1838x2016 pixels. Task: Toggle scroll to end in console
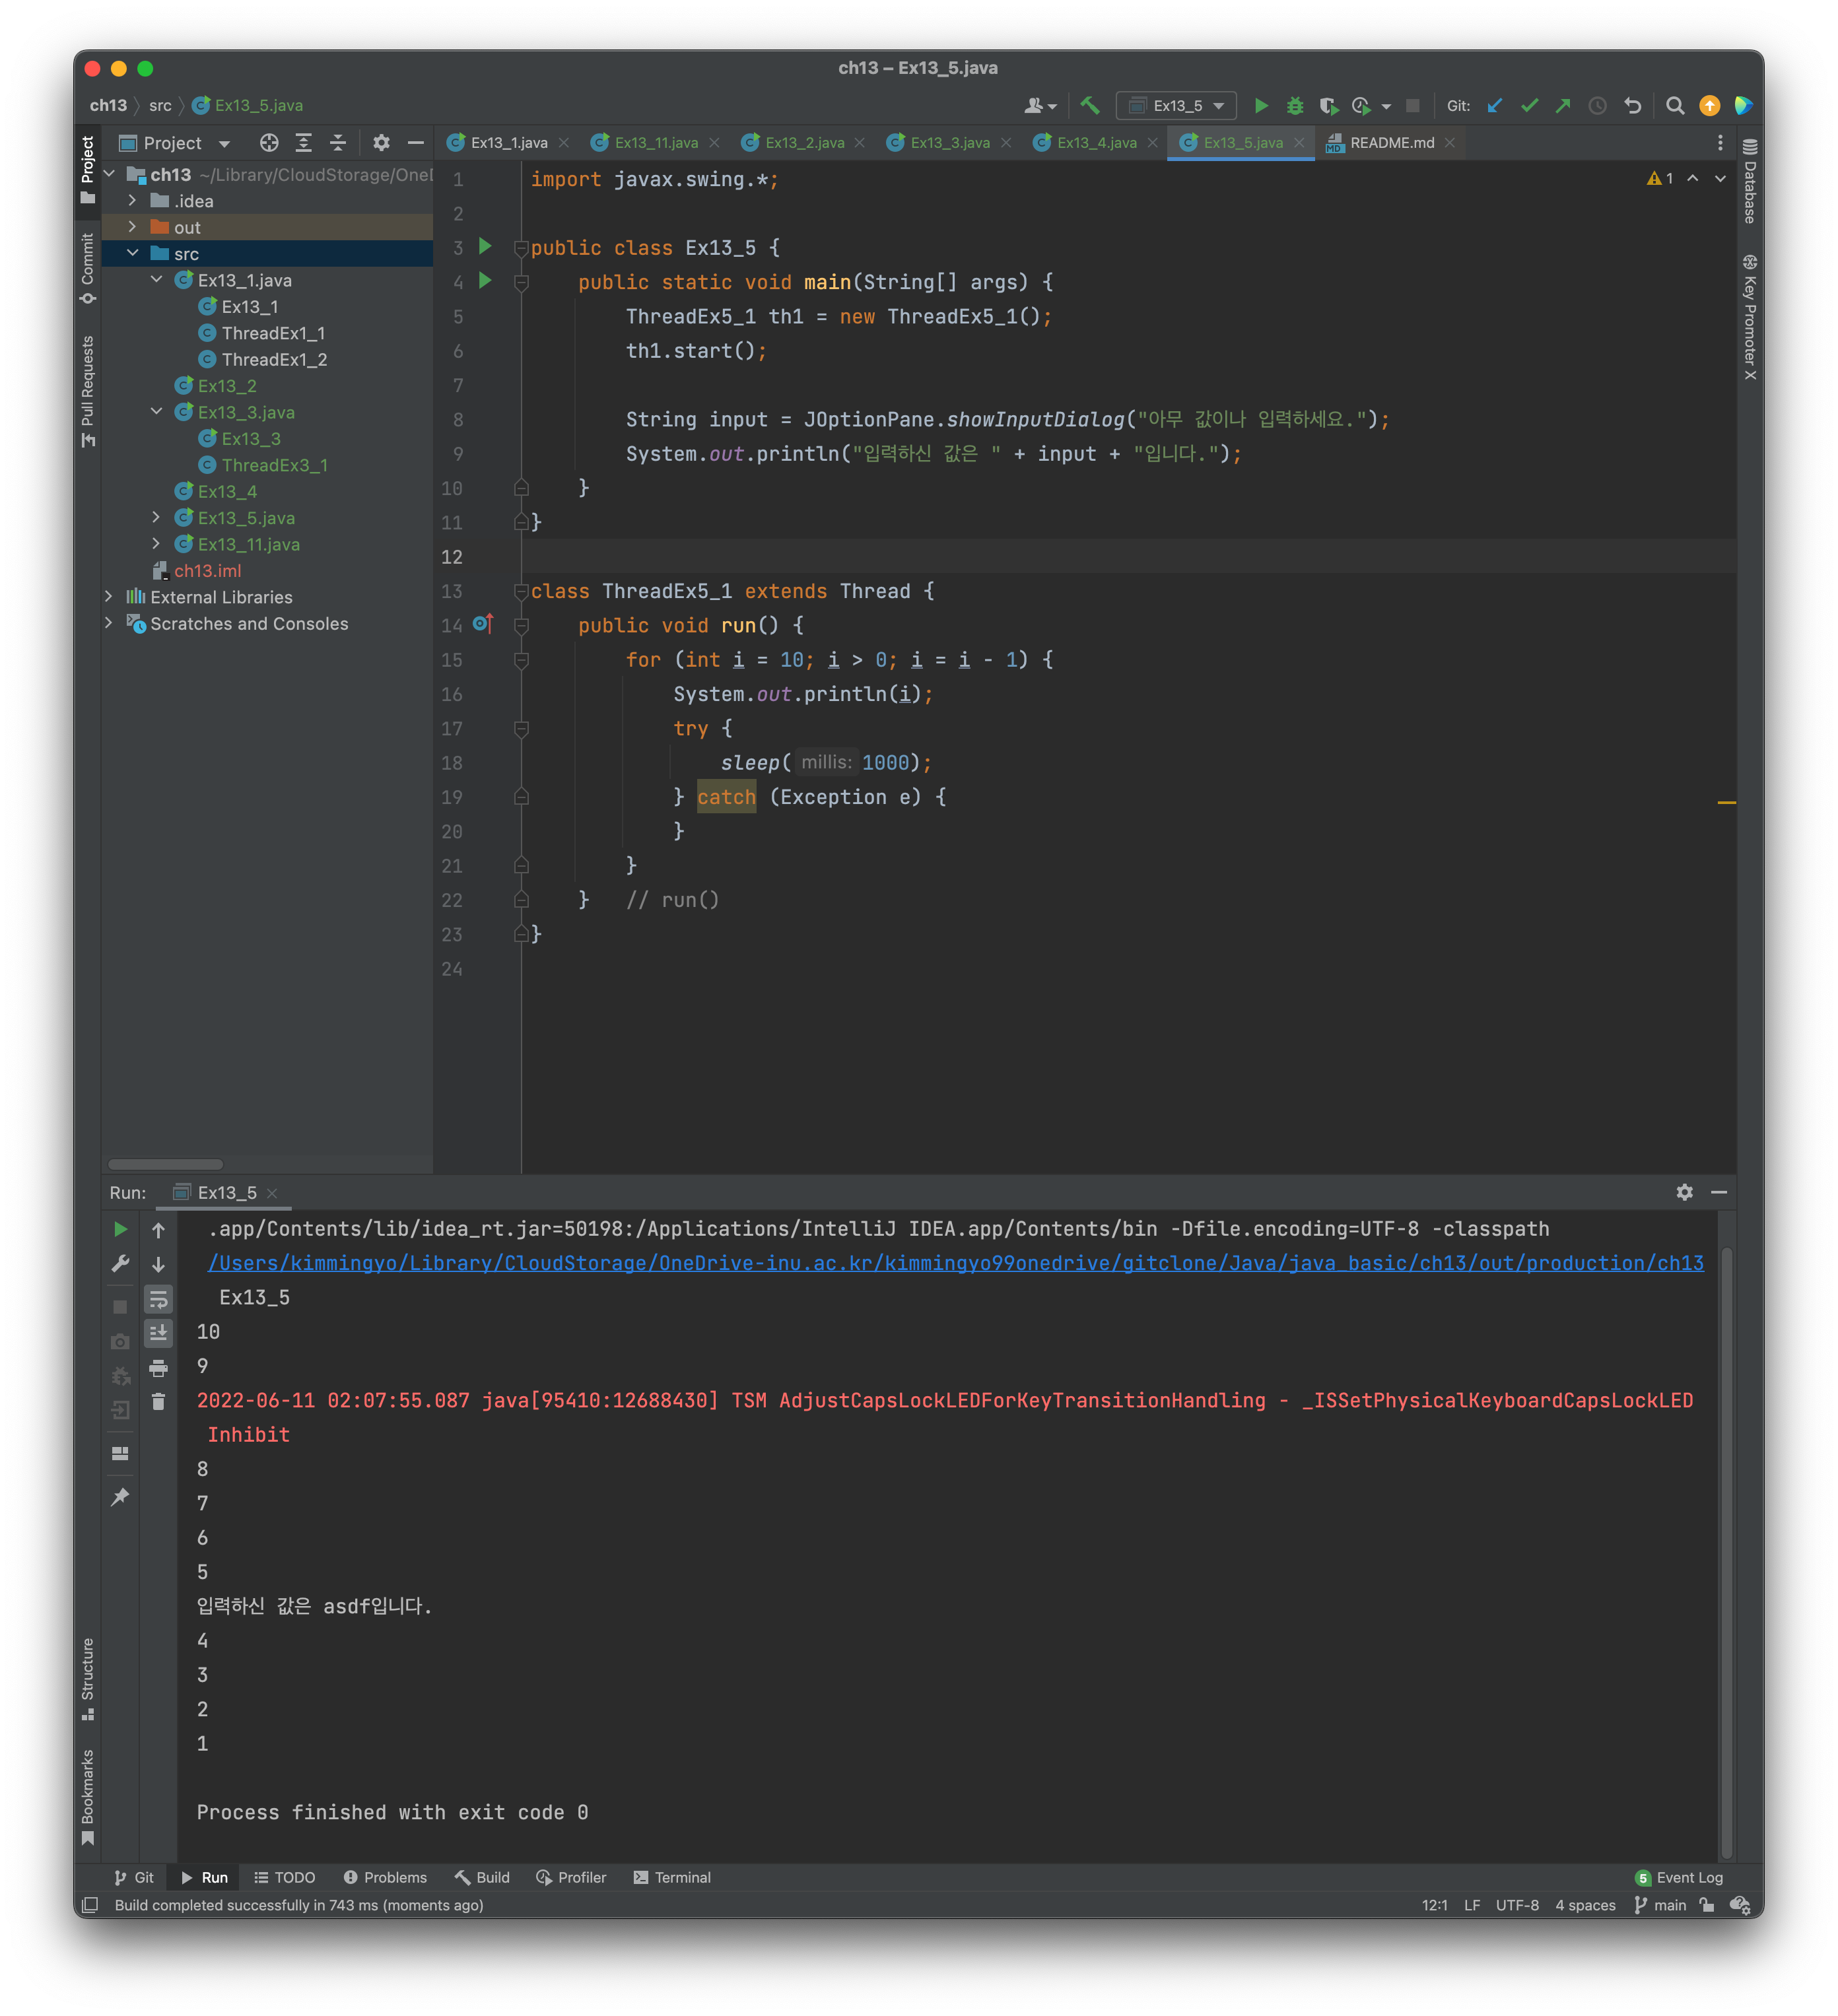coord(158,1332)
